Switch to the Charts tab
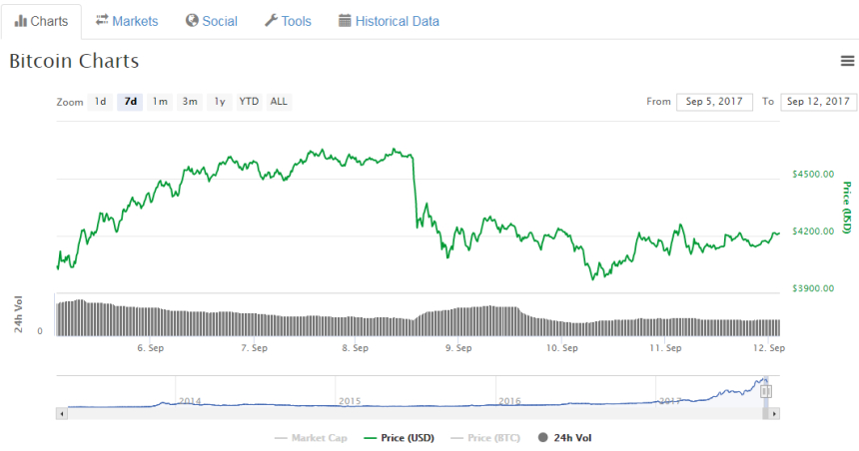 [x=41, y=21]
